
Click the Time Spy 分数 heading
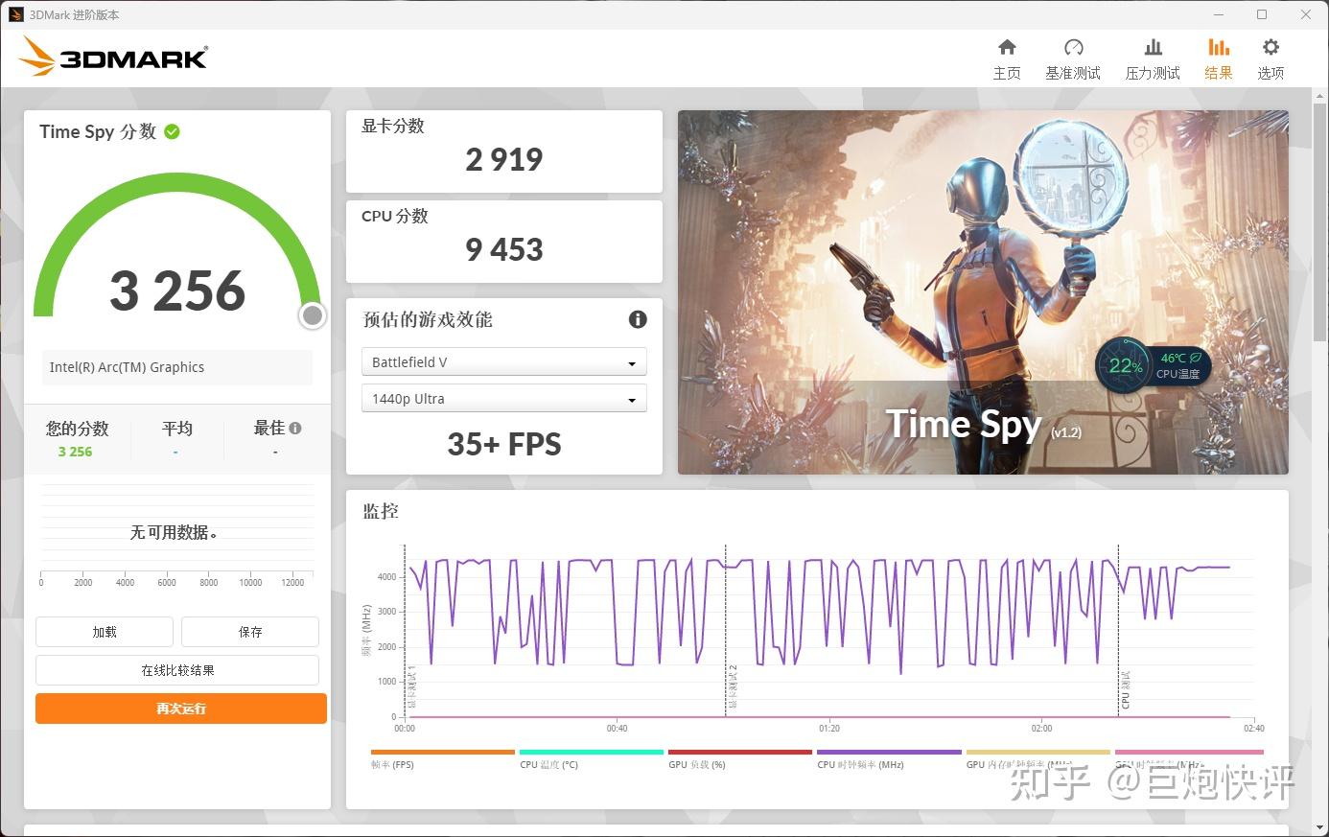tap(98, 131)
